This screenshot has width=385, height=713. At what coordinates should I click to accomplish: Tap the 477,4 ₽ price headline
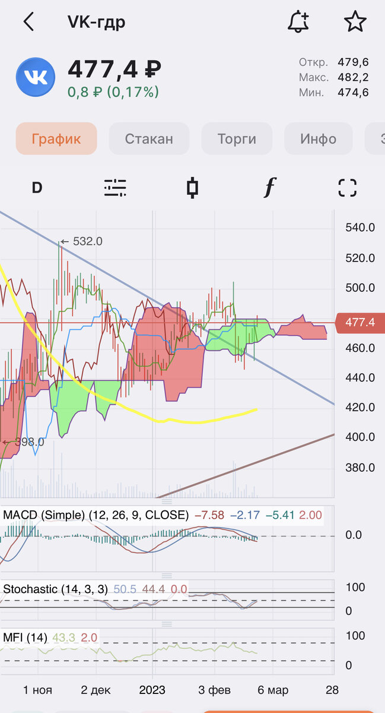tap(114, 69)
